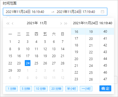Choose November 27 in the calendar
The image size is (118, 97).
[x=54, y=63]
